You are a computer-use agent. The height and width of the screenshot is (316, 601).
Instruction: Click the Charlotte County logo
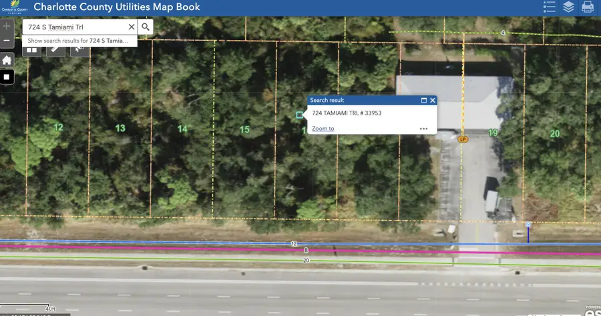tap(15, 7)
